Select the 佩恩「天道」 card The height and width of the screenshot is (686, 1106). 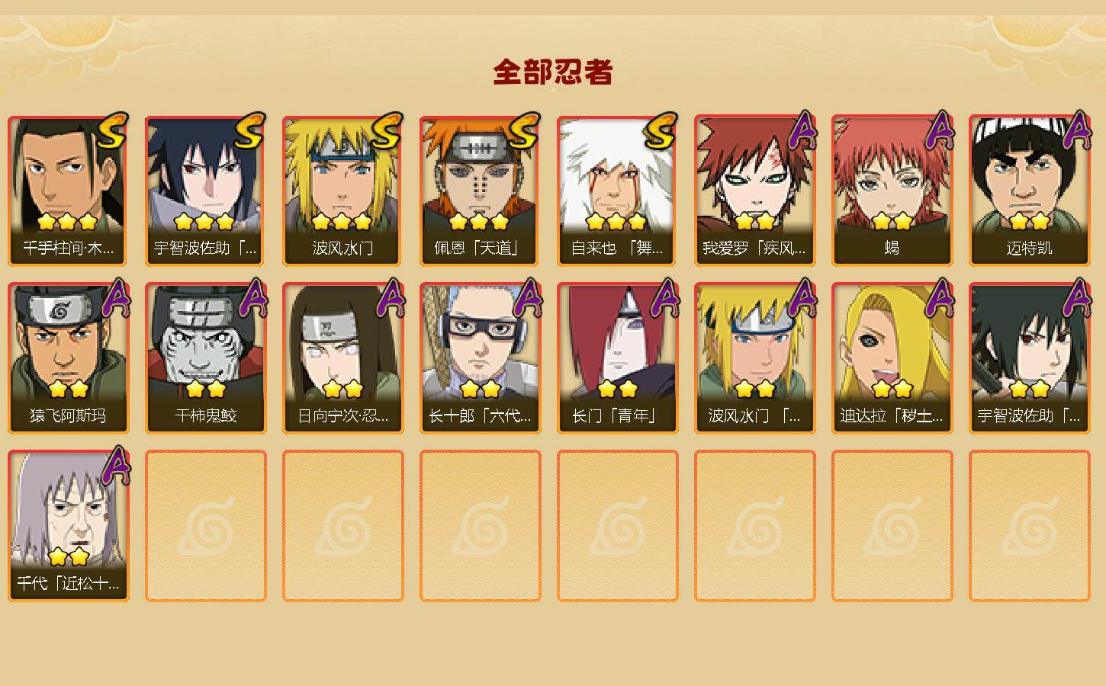481,191
